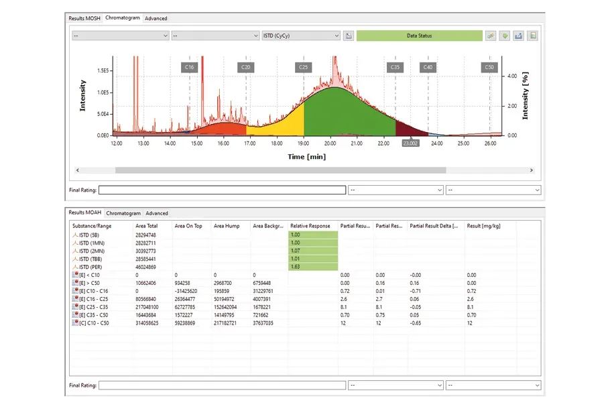This screenshot has height=409, width=610.
Task: Expand the bottom-right rating dropdown in MOAH panel
Action: [x=493, y=386]
